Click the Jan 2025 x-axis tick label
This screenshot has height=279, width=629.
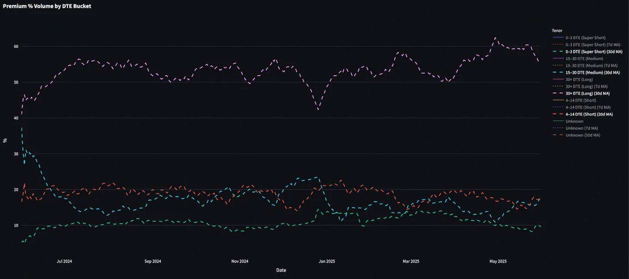[x=327, y=261]
